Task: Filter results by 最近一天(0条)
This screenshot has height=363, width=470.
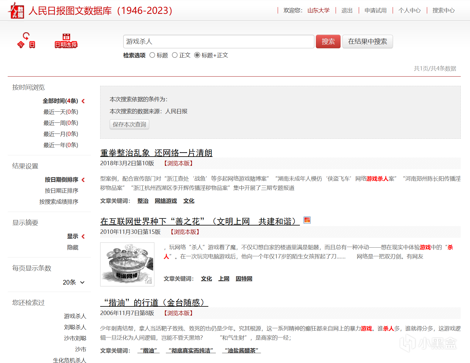Action: tap(61, 112)
